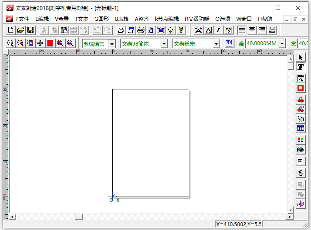Click the paint bucket fill tool
The height and width of the screenshot is (230, 311).
click(301, 150)
